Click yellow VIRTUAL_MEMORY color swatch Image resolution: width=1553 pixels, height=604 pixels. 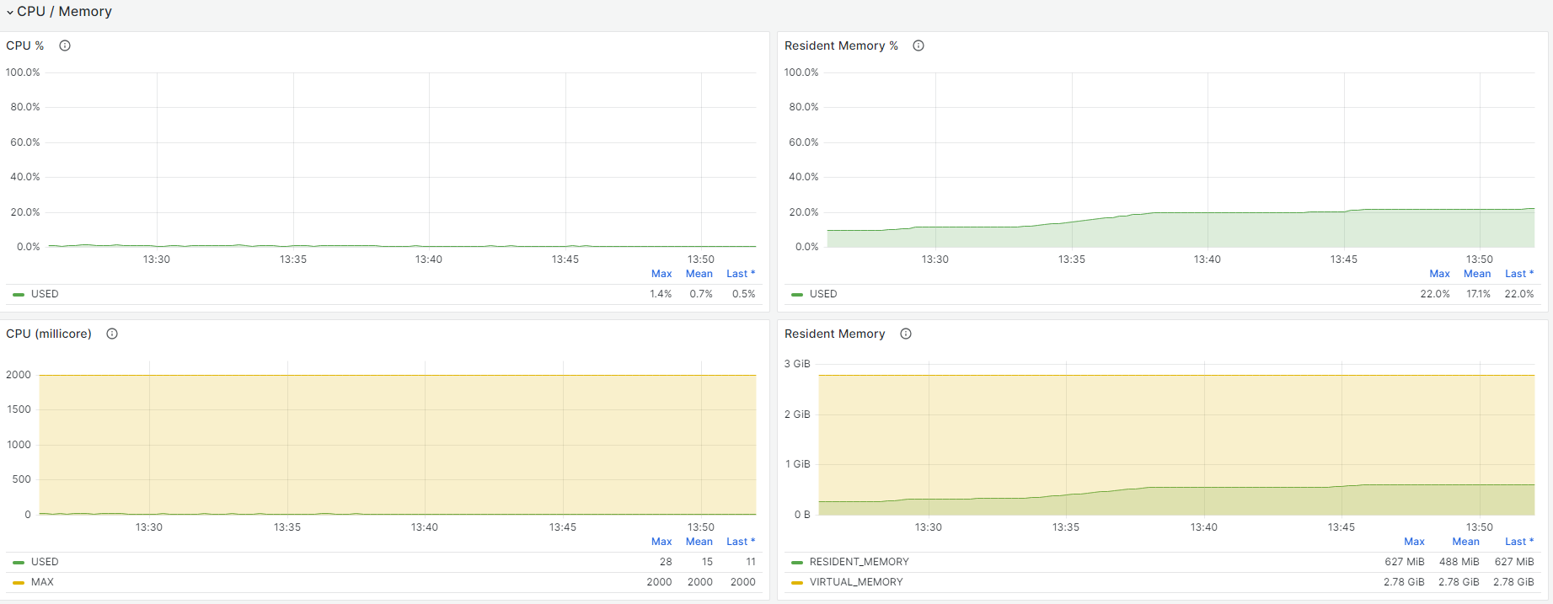797,583
